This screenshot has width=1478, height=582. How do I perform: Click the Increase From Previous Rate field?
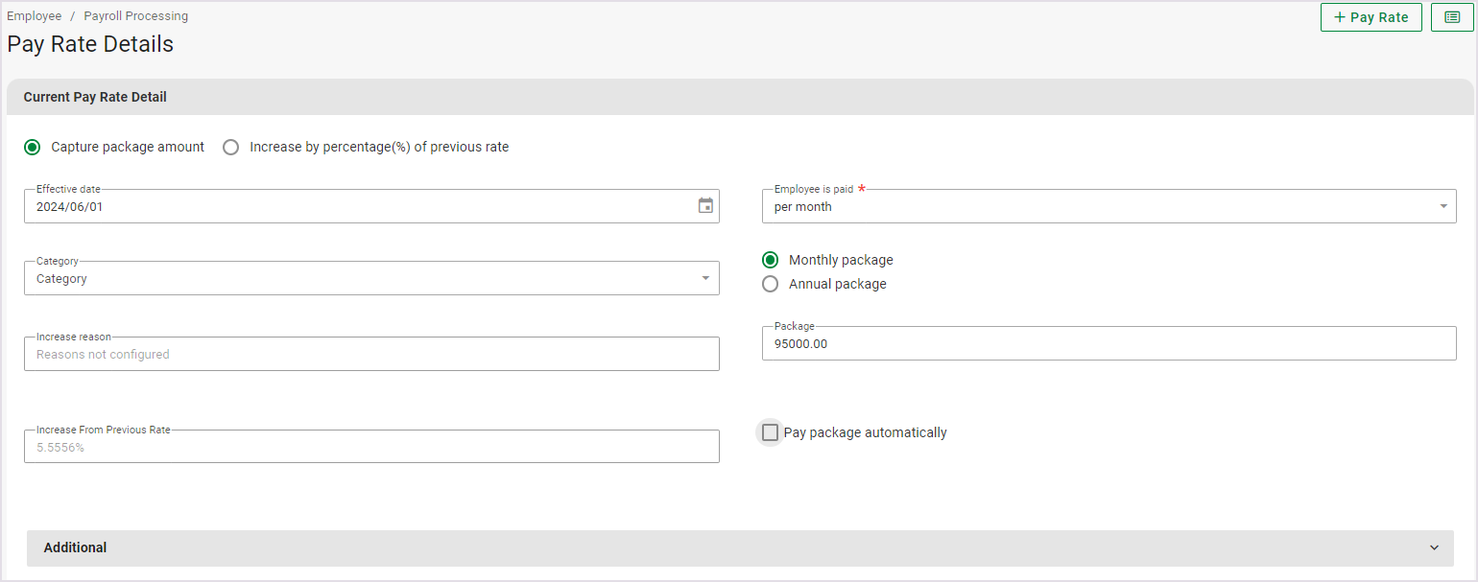[370, 448]
